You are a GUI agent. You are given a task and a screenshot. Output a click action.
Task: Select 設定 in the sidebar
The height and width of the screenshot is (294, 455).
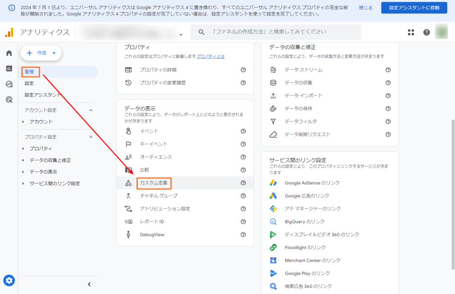pyautogui.click(x=29, y=83)
